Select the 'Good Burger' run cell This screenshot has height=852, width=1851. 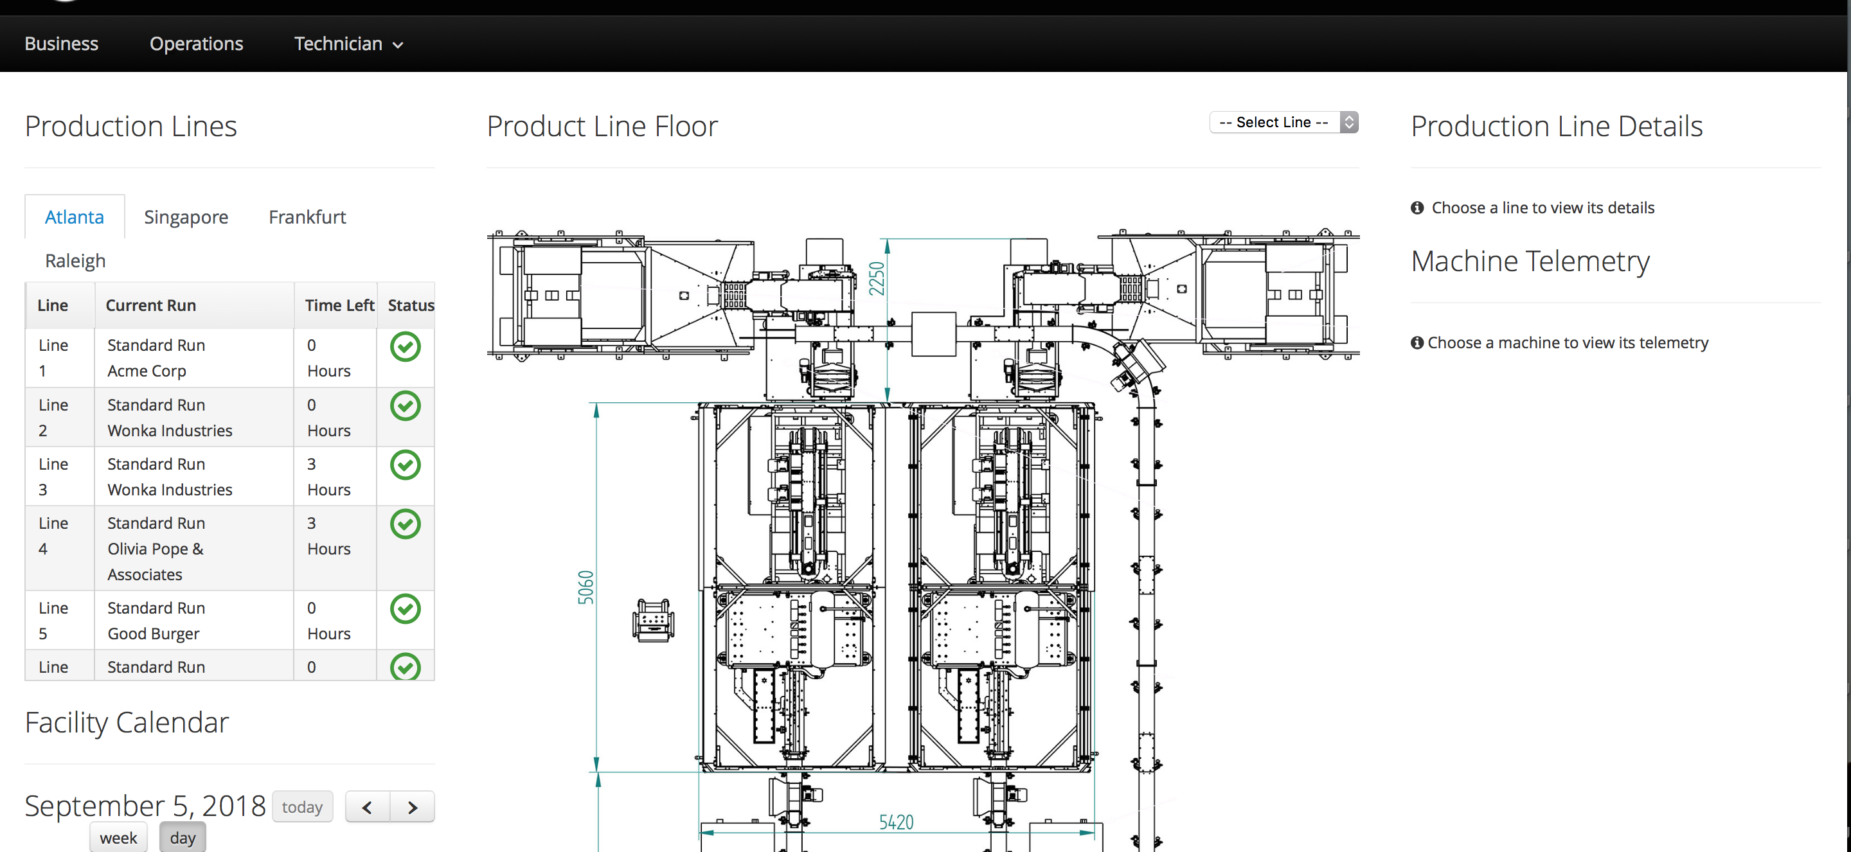pos(194,620)
